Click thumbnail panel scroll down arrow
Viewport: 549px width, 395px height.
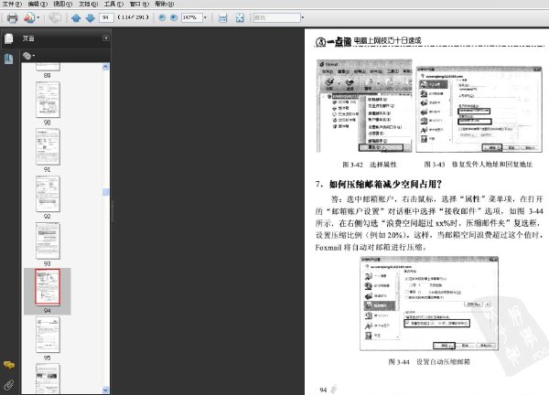[106, 390]
